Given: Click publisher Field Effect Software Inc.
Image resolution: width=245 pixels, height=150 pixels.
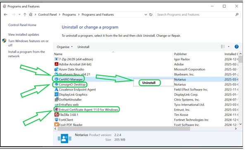Looking at the screenshot, I should click(191, 90).
